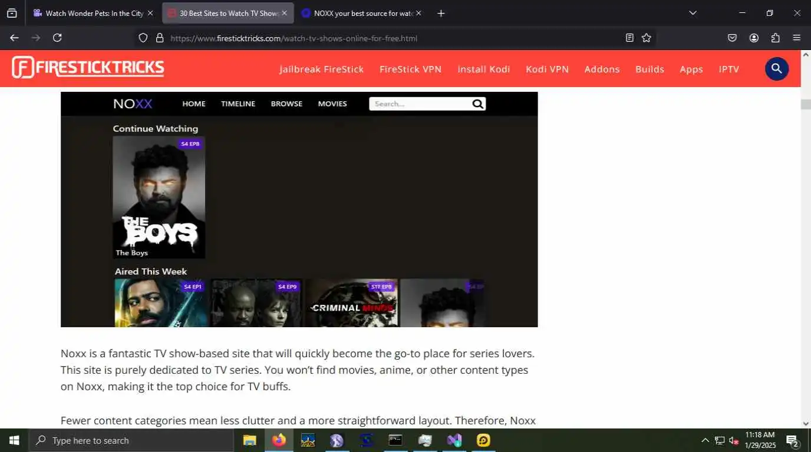811x452 pixels.
Task: Toggle reader view icon in address bar
Action: coord(629,38)
